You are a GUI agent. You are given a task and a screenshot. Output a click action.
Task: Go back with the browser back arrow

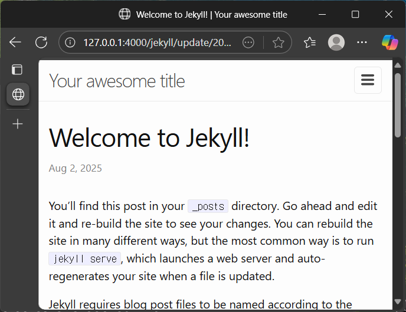coord(15,42)
